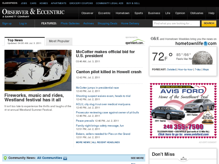Click the Observer & Eccentric logo

33,13
